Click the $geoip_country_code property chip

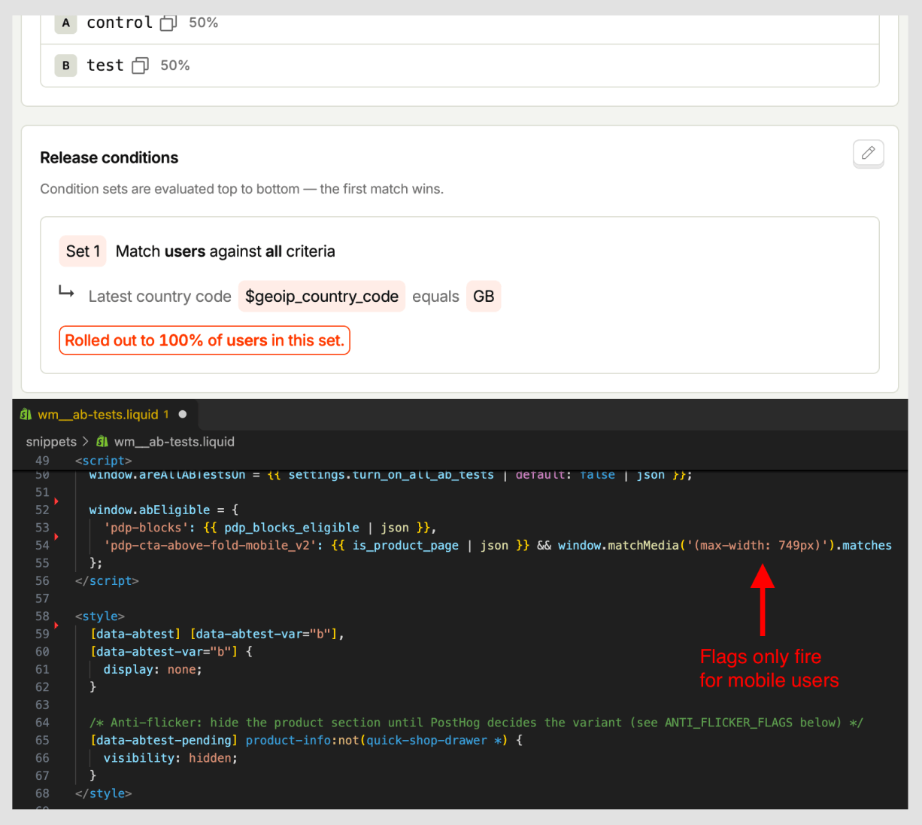(322, 297)
